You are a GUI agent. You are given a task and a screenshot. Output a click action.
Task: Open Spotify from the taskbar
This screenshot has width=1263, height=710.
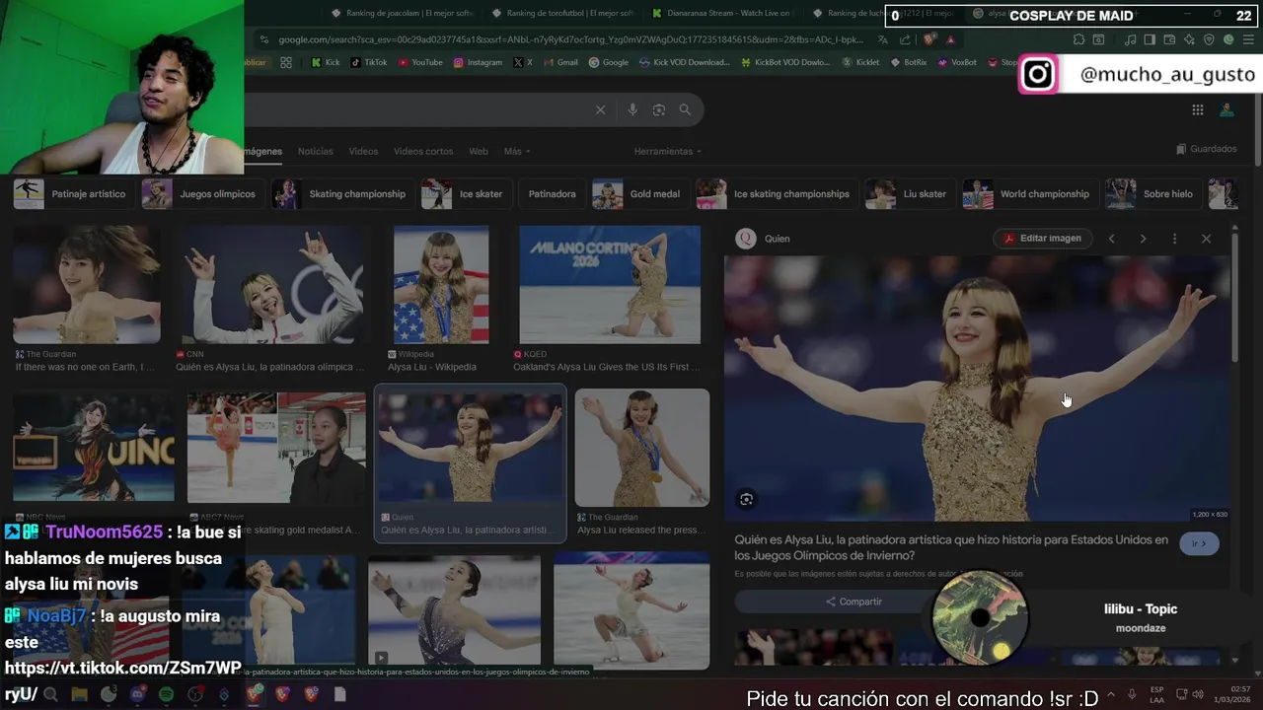166,694
